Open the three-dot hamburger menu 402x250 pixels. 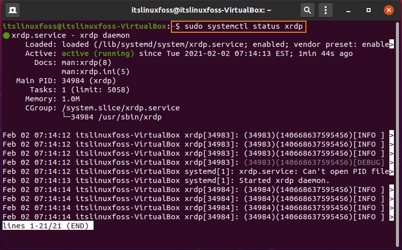[x=326, y=10]
